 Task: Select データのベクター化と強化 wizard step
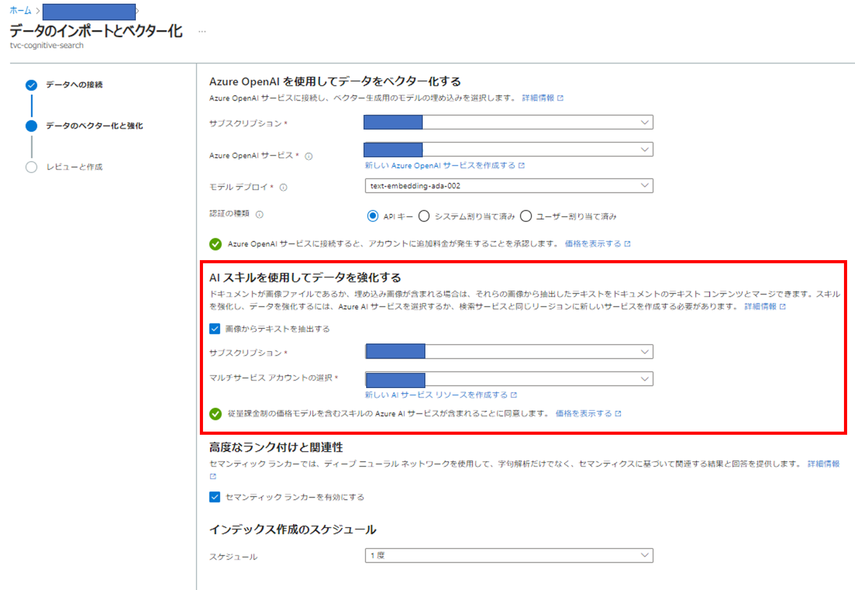click(94, 126)
